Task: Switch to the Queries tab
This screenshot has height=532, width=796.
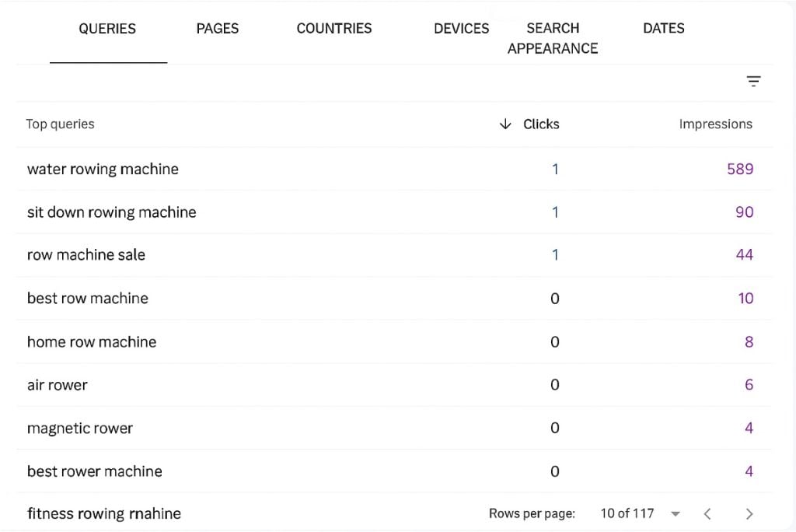Action: [107, 29]
